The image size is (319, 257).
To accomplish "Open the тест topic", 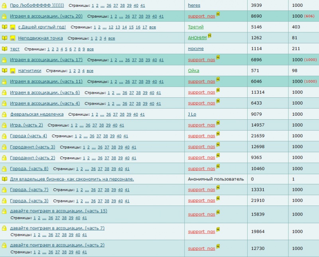I will [x=15, y=49].
